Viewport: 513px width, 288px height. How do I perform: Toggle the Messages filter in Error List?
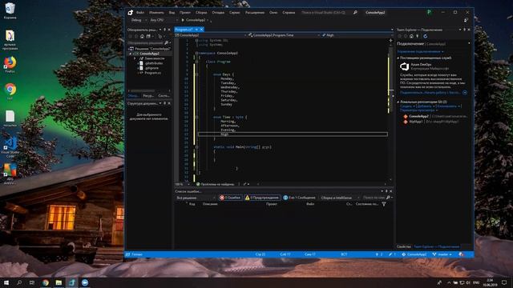(x=299, y=198)
